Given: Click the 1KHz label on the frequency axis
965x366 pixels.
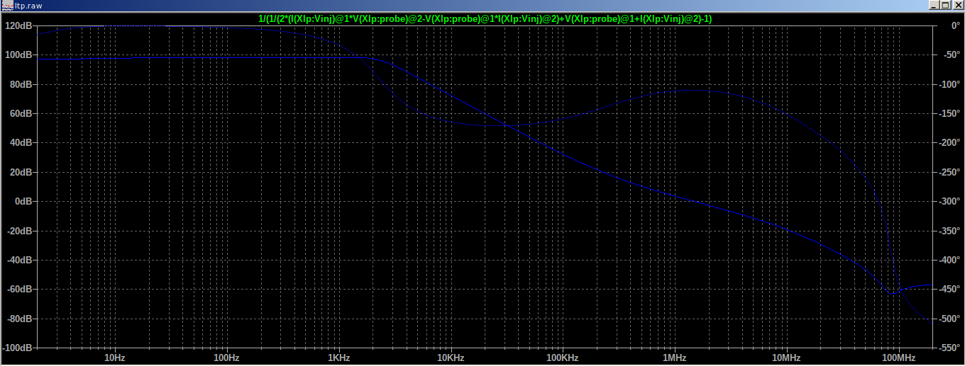Looking at the screenshot, I should coord(338,358).
